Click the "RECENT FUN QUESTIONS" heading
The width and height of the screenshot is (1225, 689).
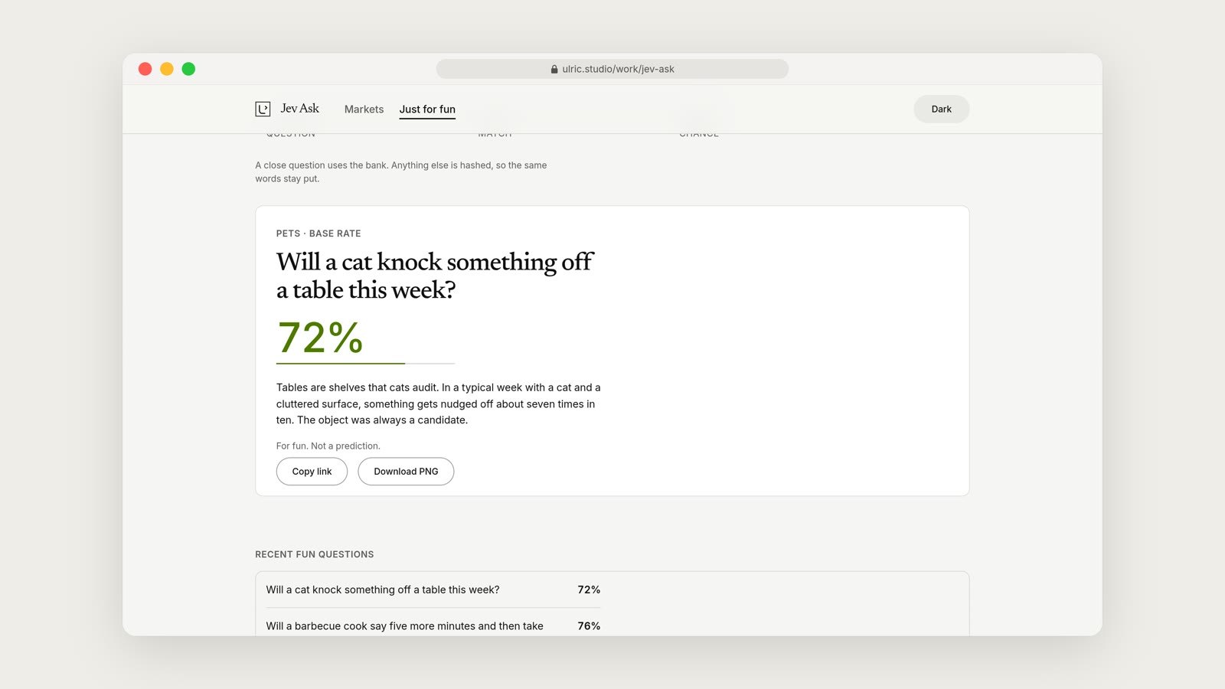315,554
